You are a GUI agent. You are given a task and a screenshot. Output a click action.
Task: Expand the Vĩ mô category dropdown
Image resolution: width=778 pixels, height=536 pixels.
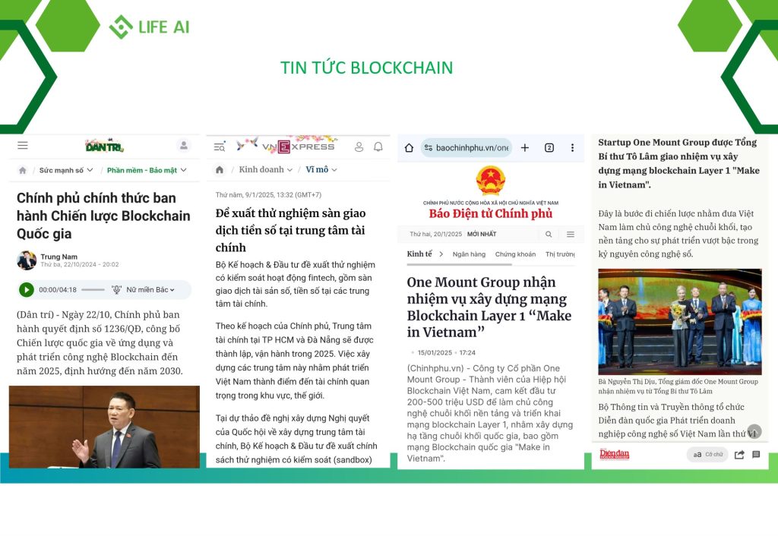click(x=321, y=169)
